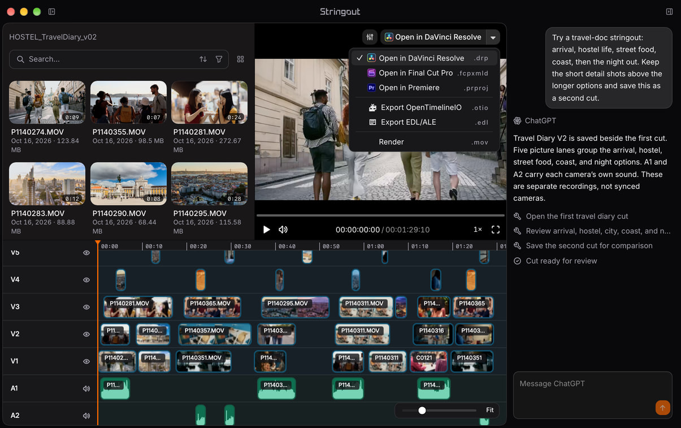Select C0121 clip on V1

pyautogui.click(x=429, y=361)
